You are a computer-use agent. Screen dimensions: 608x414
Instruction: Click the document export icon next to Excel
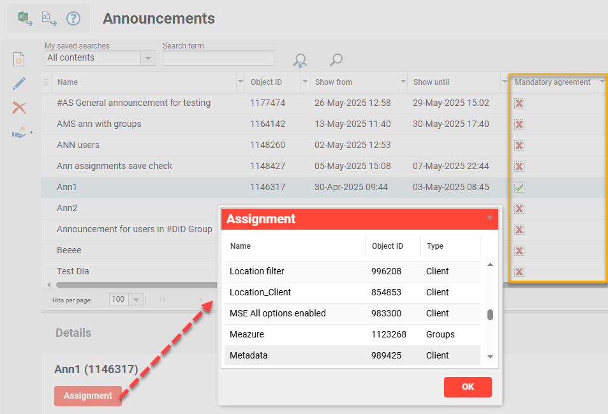(48, 18)
